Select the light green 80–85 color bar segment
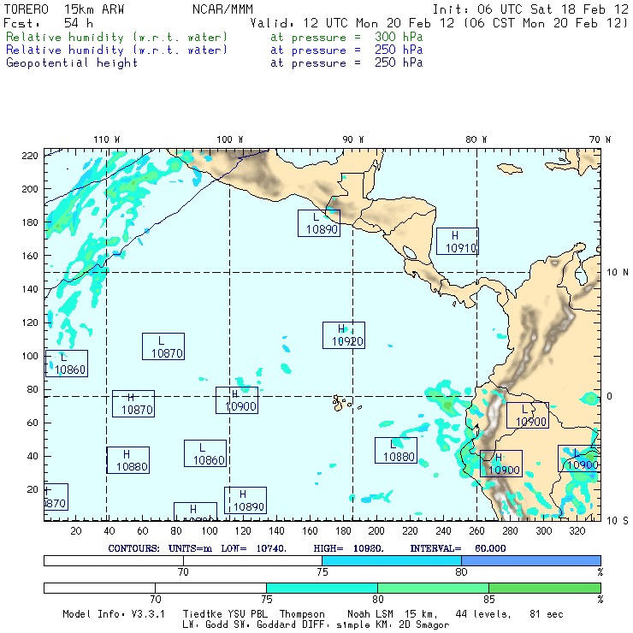This screenshot has height=633, width=633. pyautogui.click(x=433, y=588)
